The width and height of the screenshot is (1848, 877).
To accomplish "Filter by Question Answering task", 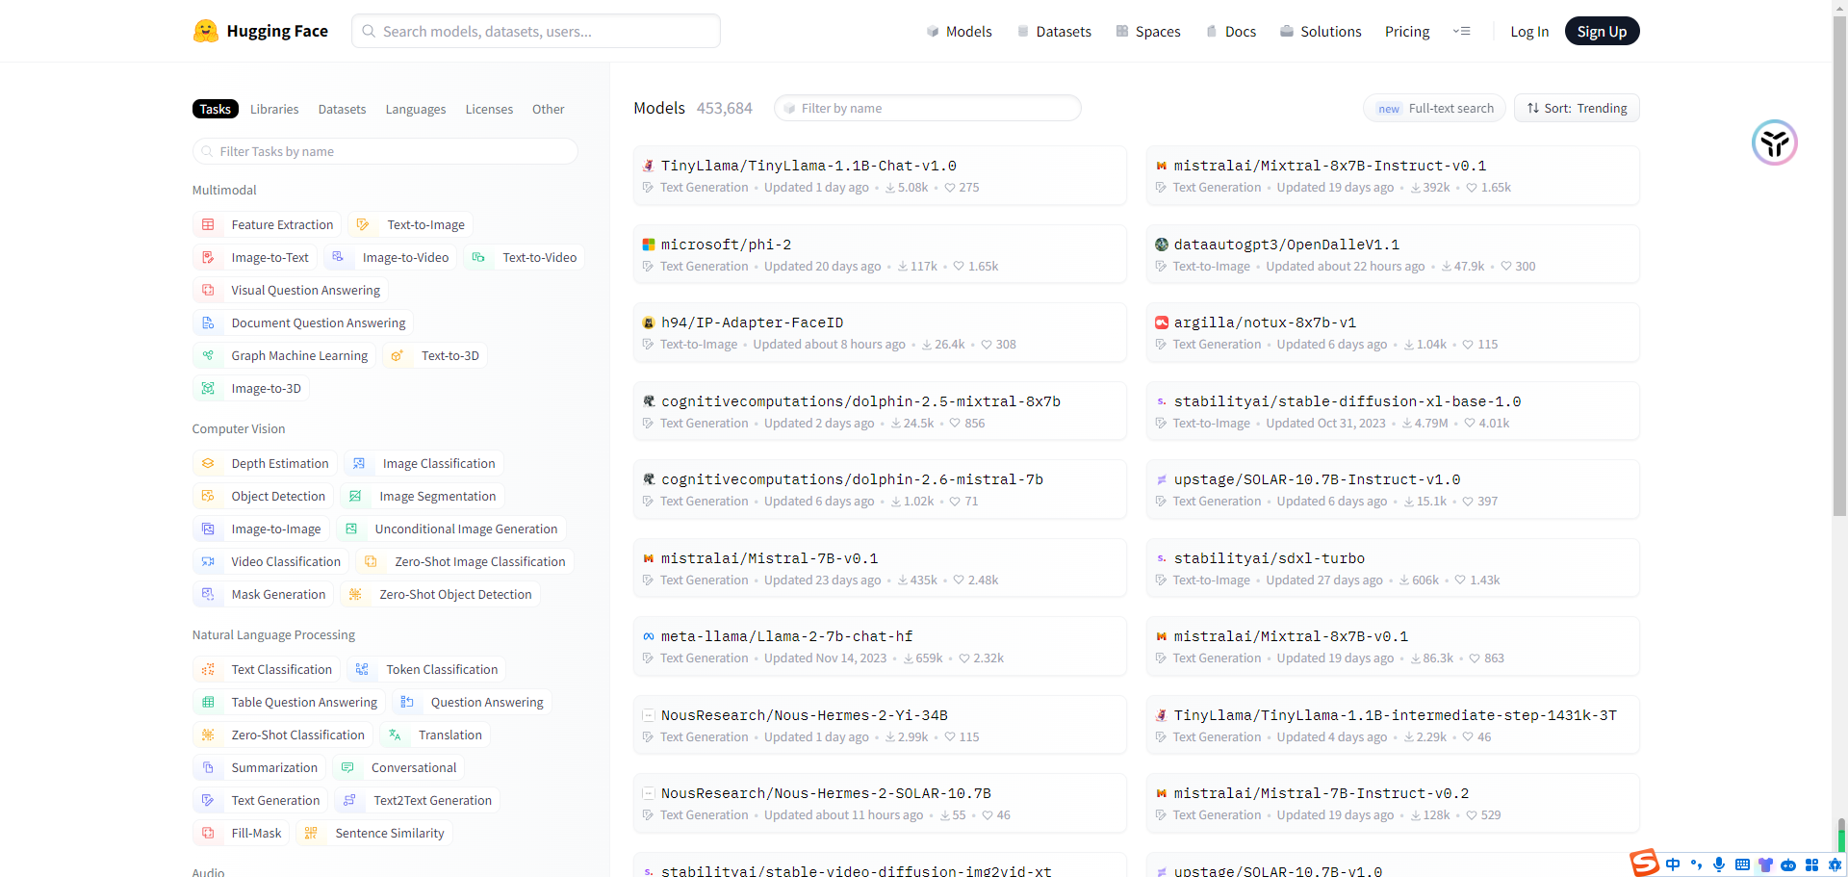I will [x=472, y=702].
